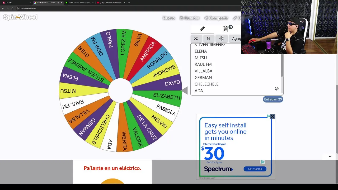Click the Entradas: 23 counter badge
This screenshot has width=338, height=190.
(x=273, y=99)
